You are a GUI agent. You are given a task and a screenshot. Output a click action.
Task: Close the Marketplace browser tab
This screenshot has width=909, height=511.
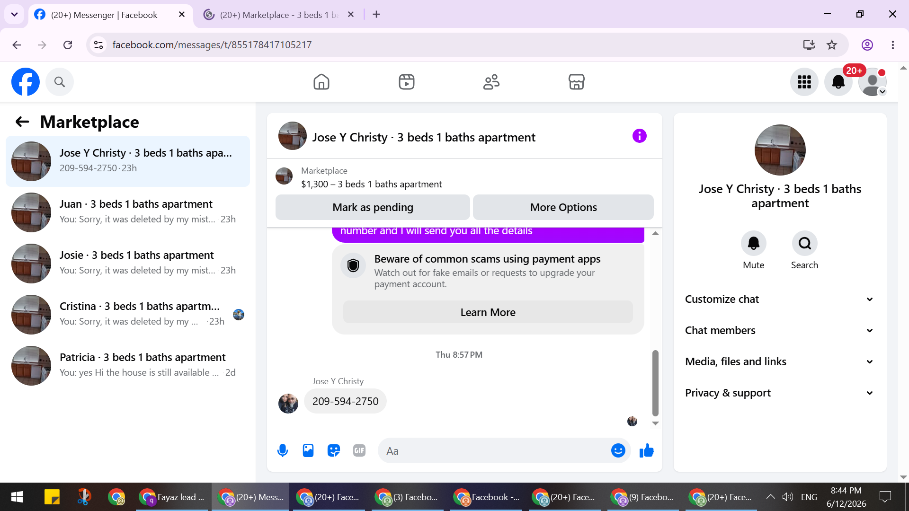click(x=351, y=15)
